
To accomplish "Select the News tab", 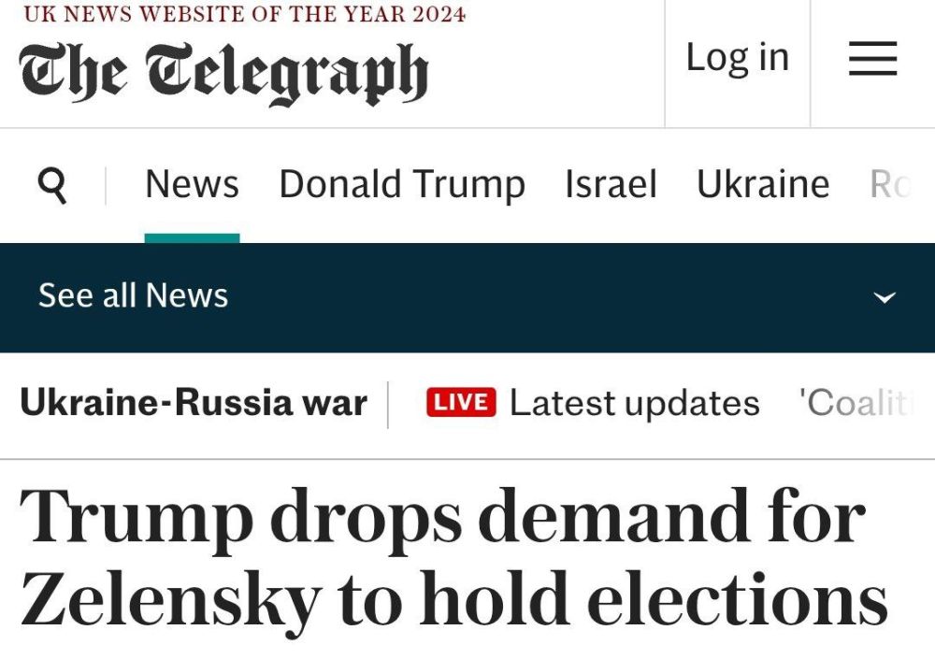I will 192,185.
